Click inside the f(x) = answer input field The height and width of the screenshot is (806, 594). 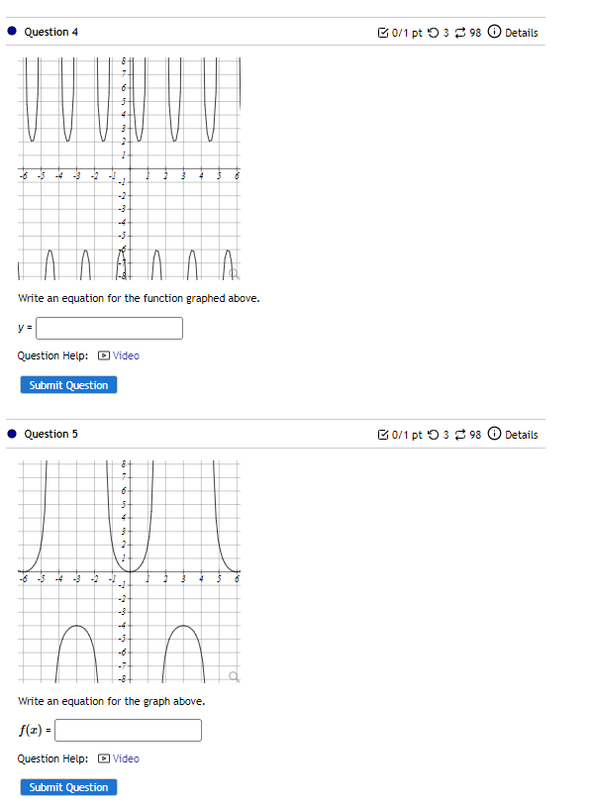tap(128, 730)
